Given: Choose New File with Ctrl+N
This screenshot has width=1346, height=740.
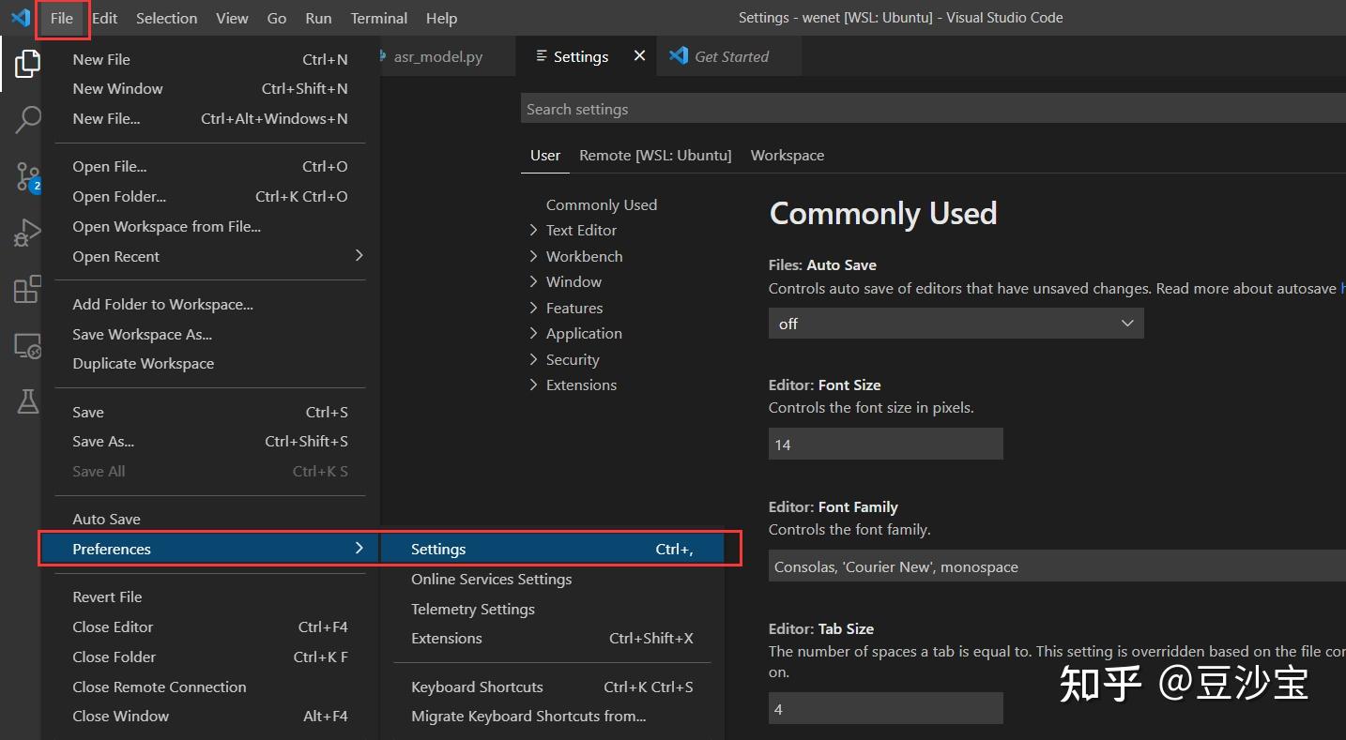Looking at the screenshot, I should pyautogui.click(x=210, y=59).
